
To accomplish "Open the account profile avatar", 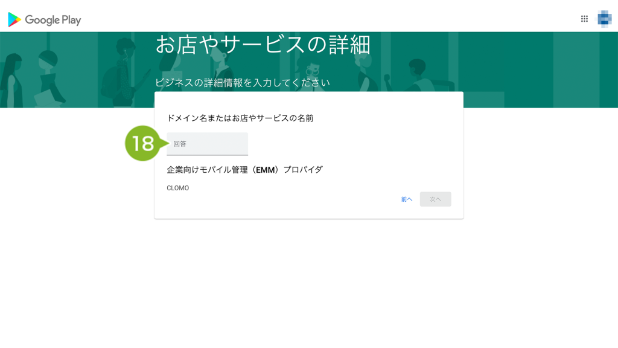I will [x=604, y=19].
